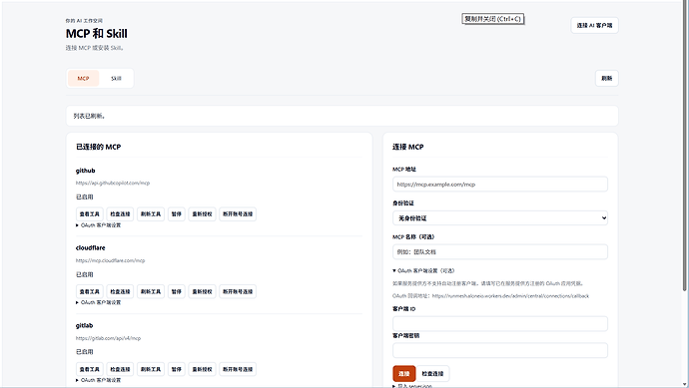Viewport: 689px width, 388px height.
Task: Expand github OAuth 客户端设置 section
Action: (99, 225)
